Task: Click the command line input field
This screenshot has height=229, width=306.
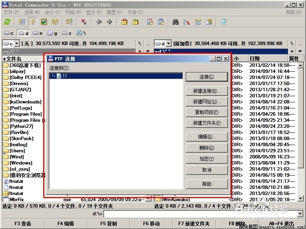Action: [200, 214]
